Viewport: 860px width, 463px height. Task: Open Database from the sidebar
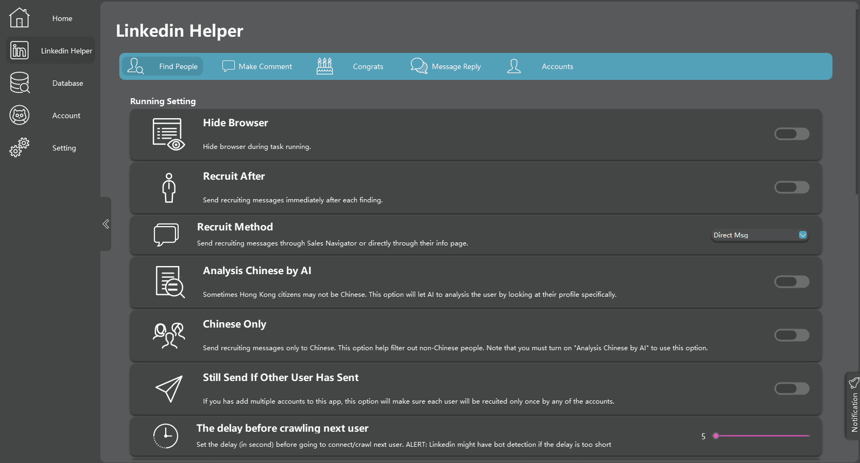tap(50, 83)
